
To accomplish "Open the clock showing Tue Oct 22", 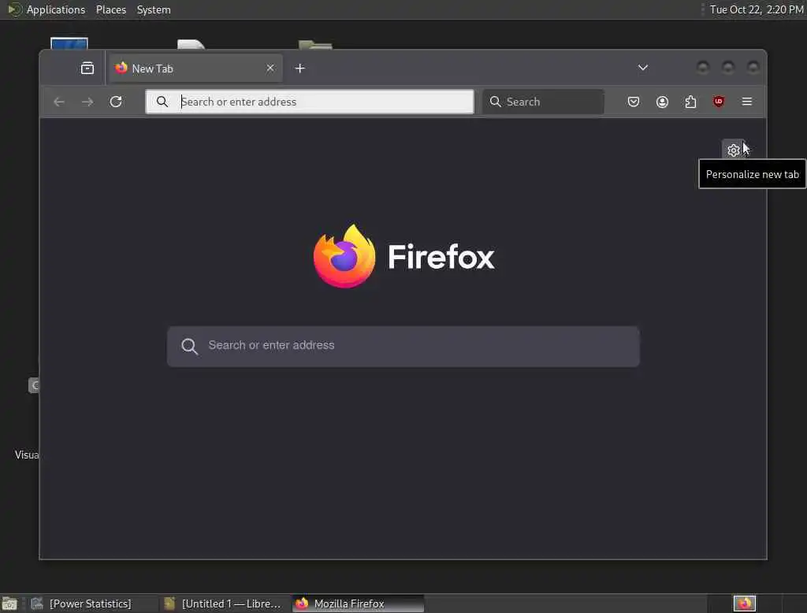I will [757, 9].
